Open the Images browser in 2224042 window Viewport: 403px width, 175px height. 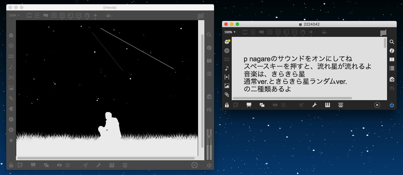pyautogui.click(x=227, y=86)
